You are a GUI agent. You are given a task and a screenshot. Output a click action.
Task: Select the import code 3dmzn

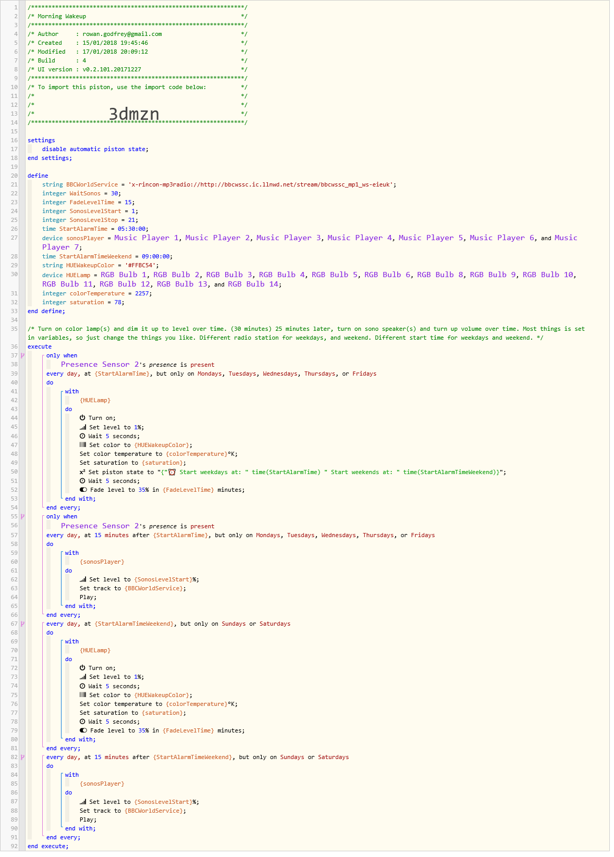point(134,114)
